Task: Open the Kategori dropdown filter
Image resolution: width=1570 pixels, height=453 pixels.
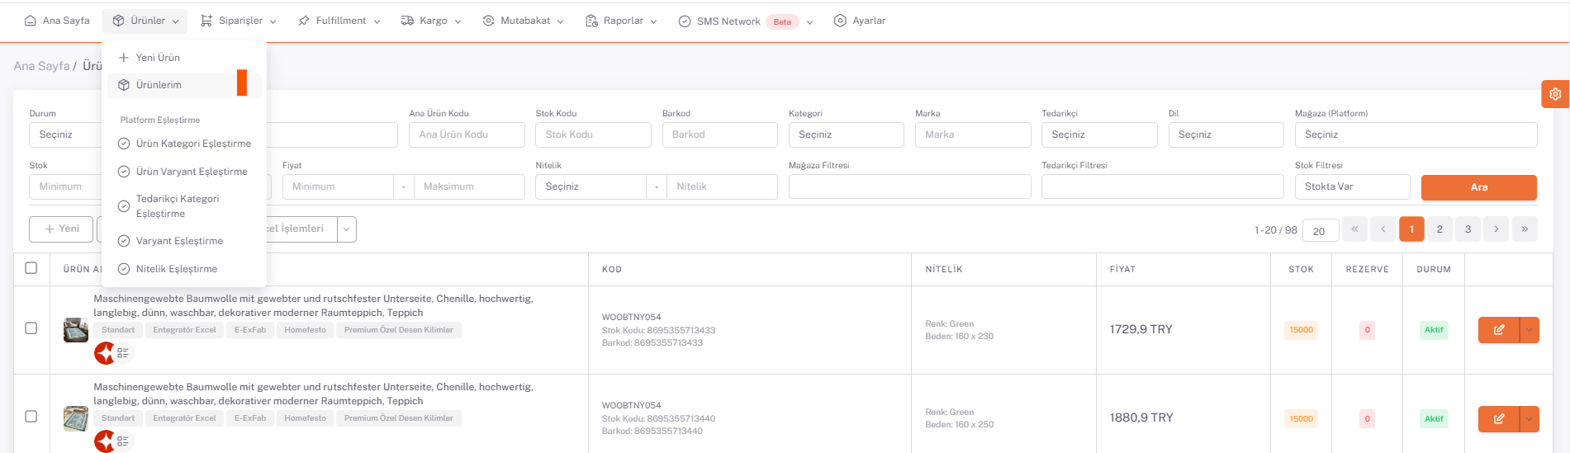Action: [x=846, y=134]
